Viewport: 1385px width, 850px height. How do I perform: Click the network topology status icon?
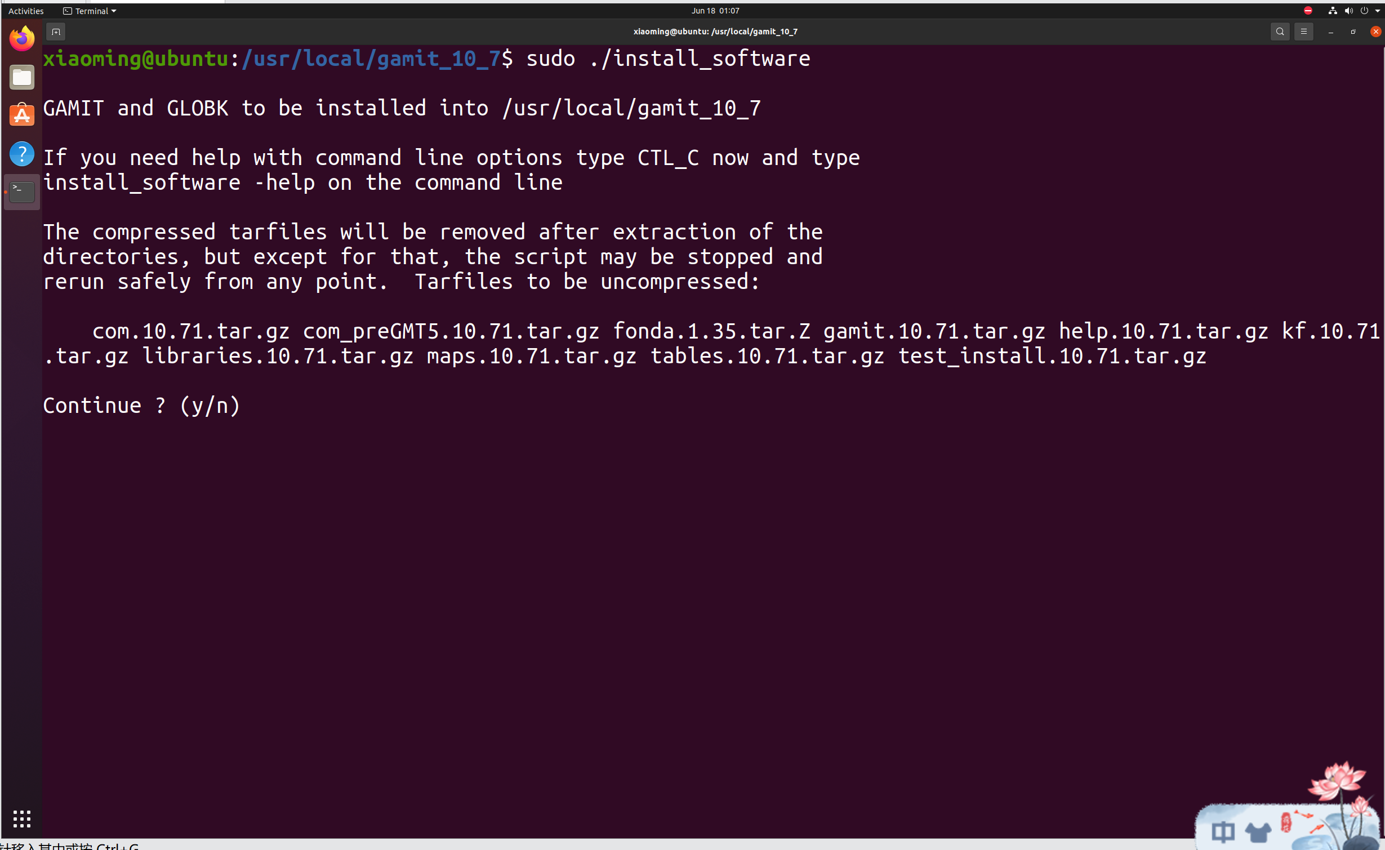pos(1332,11)
